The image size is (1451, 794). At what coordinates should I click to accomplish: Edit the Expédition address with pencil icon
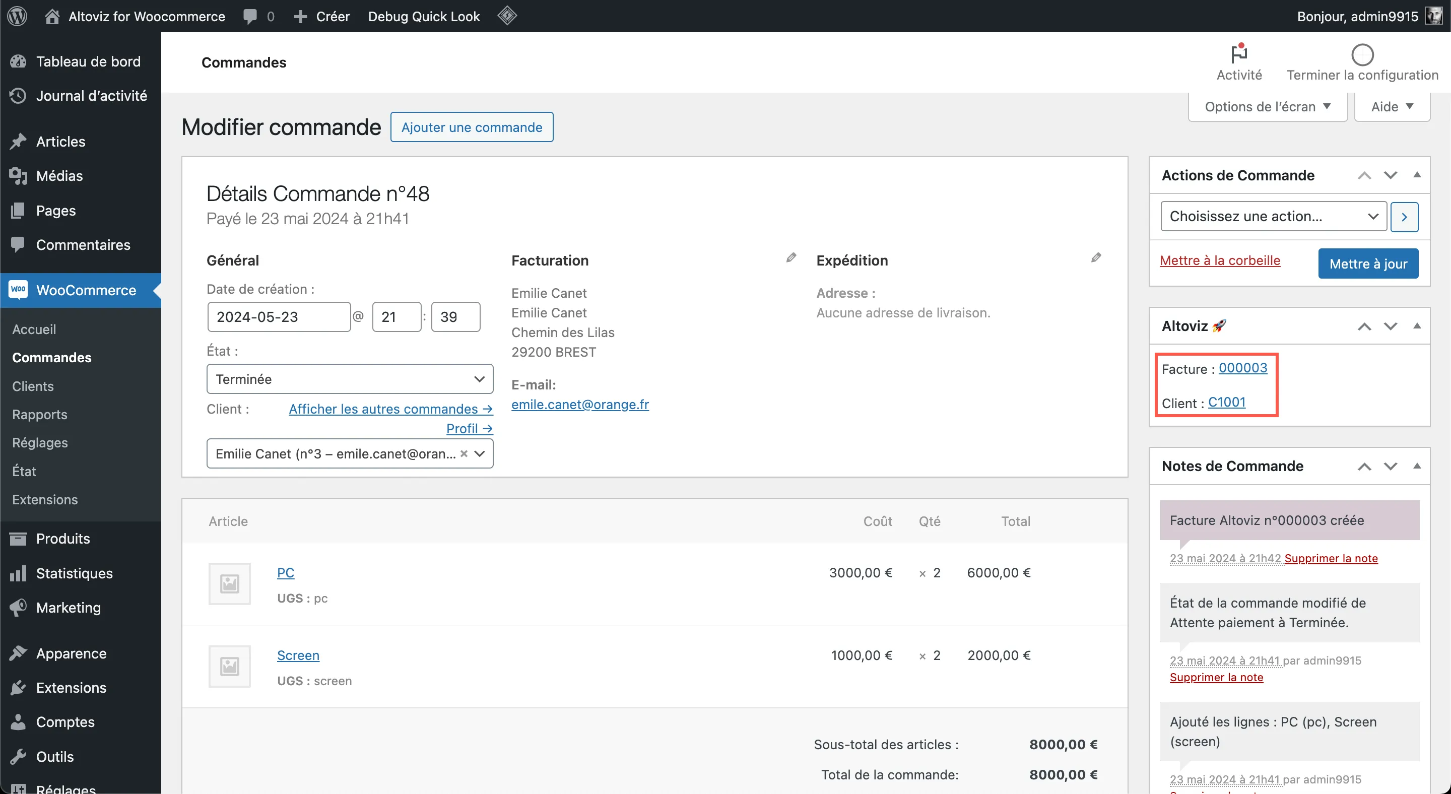(1096, 257)
